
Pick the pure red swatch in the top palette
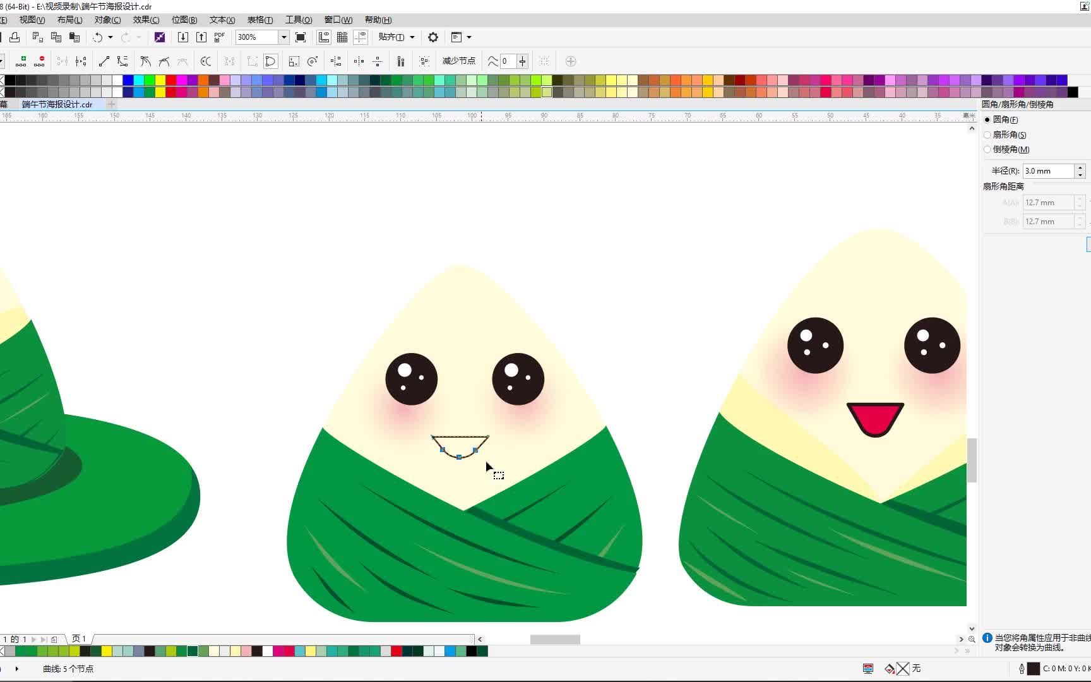coord(171,80)
